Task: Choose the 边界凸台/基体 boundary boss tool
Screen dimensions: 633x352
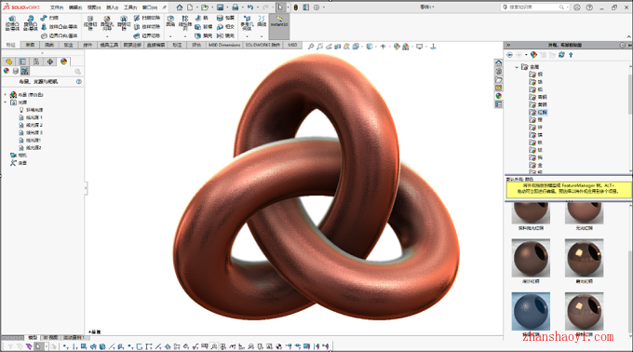Action: click(x=60, y=35)
